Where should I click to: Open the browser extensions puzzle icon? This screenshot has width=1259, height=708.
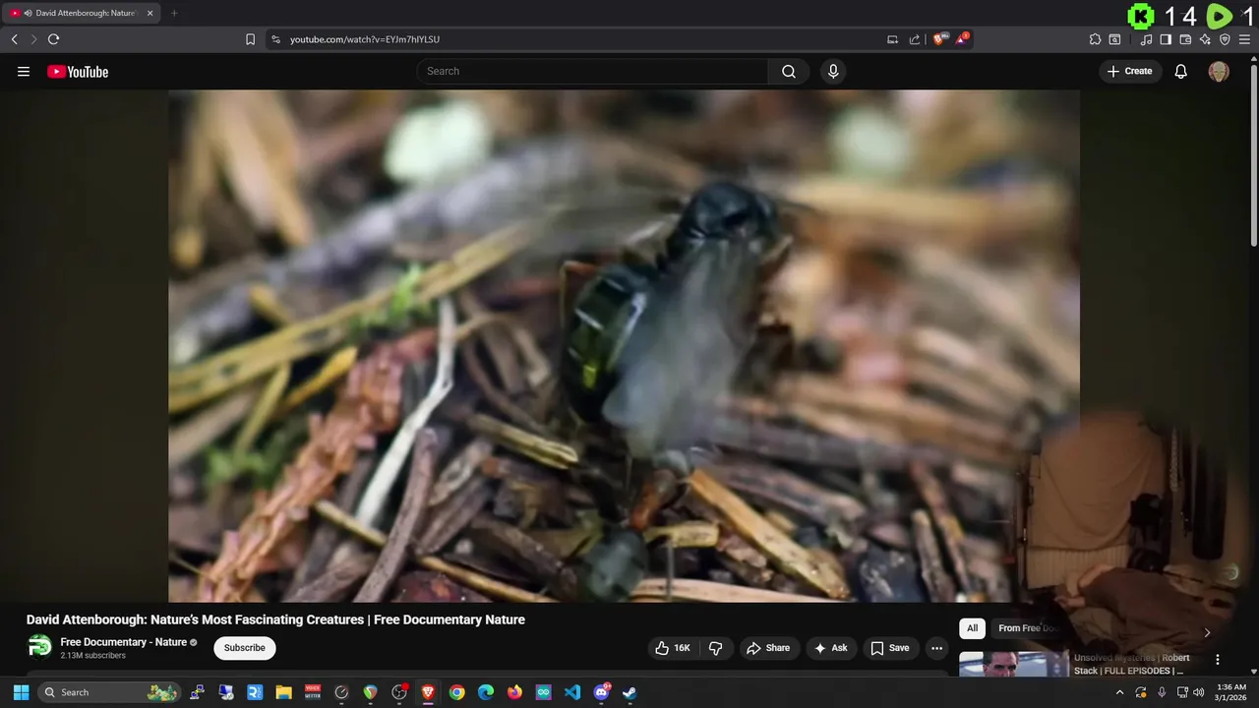coord(1095,39)
